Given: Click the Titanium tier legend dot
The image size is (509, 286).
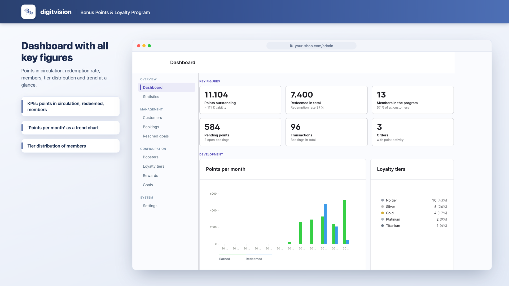Looking at the screenshot, I should coord(382,226).
